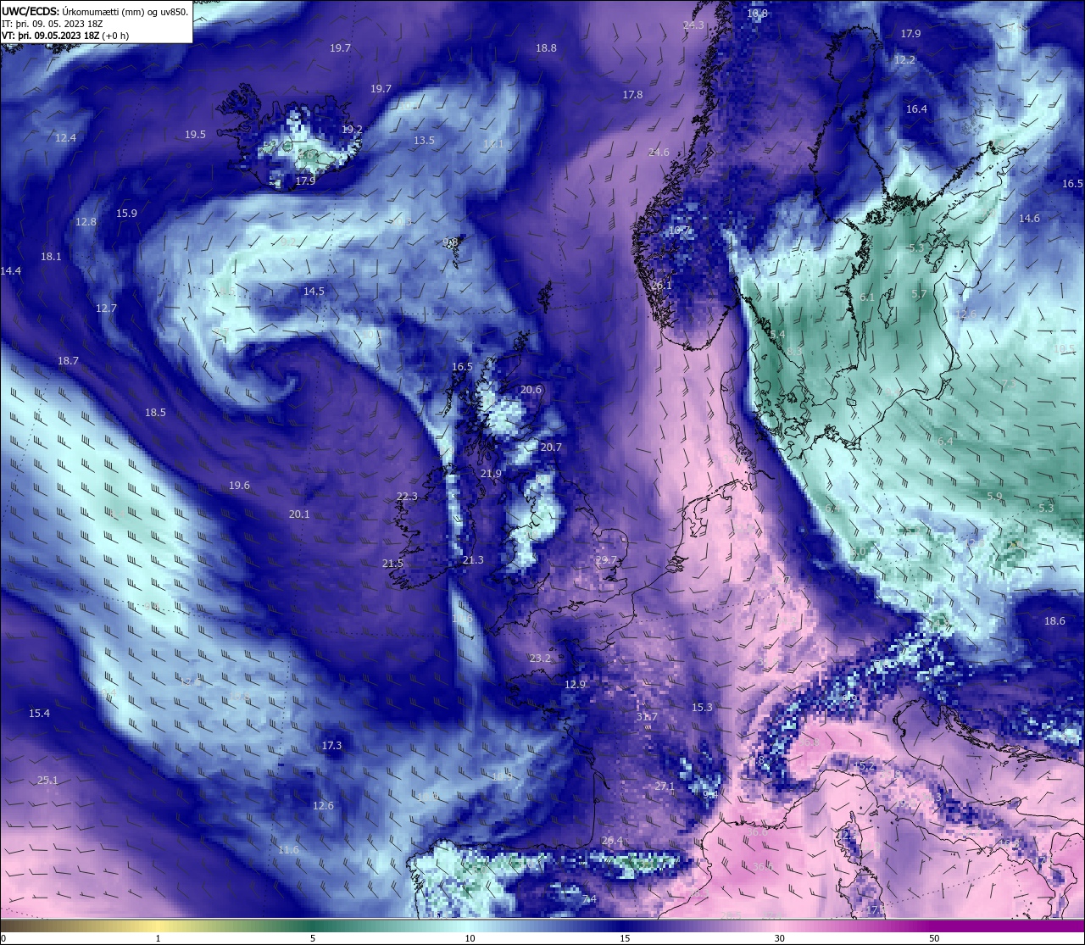Screen dimensions: 1085x945
Task: Click the 27.1 value in southern France
Action: click(x=665, y=787)
